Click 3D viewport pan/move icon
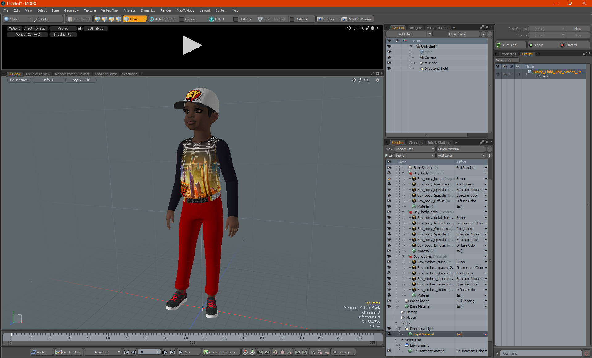592x358 pixels. point(354,80)
